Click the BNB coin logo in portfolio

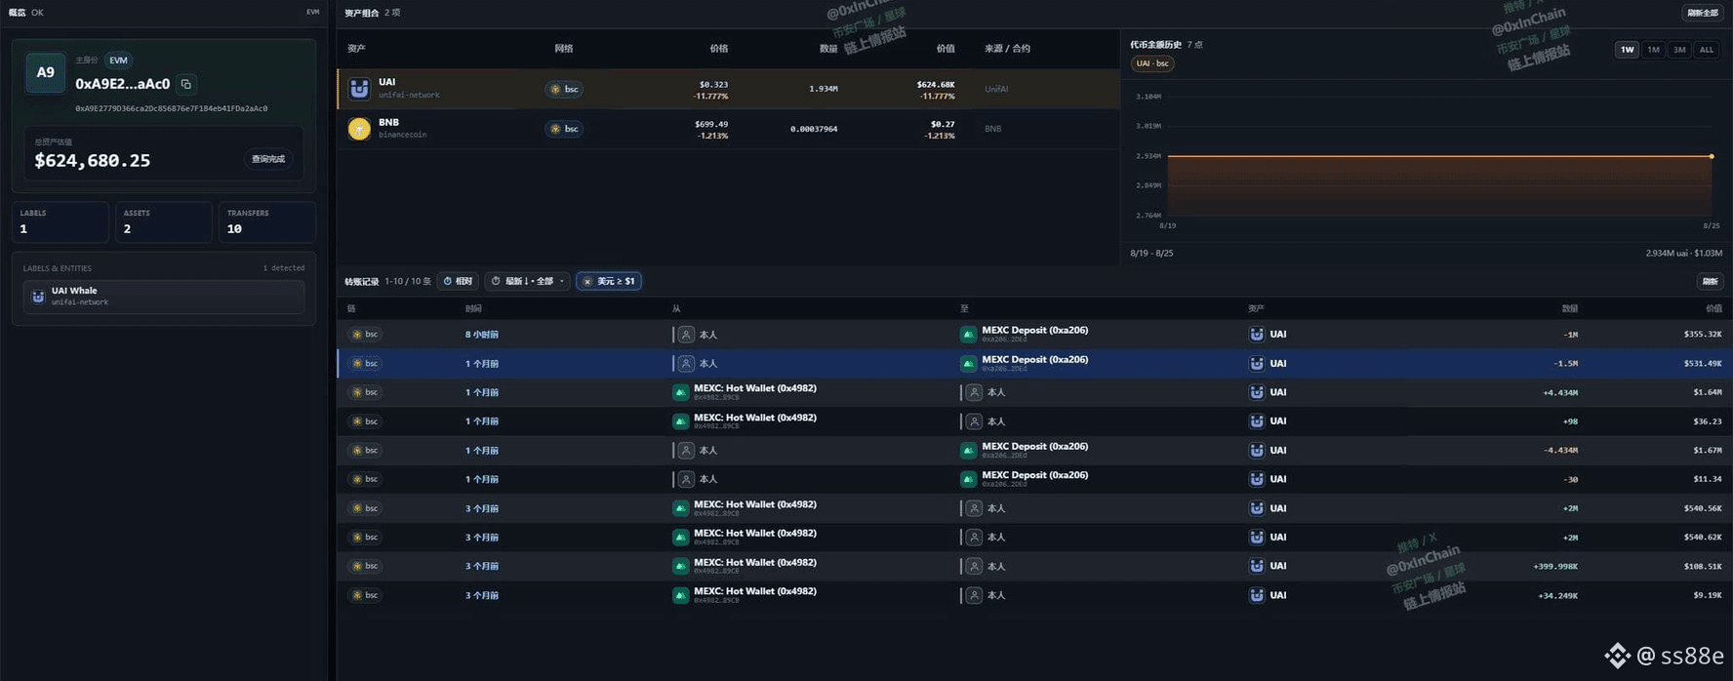(359, 129)
